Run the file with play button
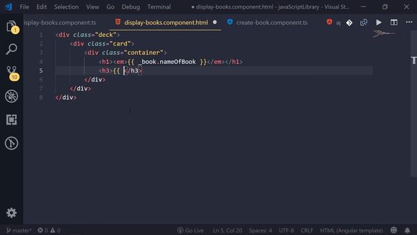Screen dimensions: 417x235 pos(379,22)
